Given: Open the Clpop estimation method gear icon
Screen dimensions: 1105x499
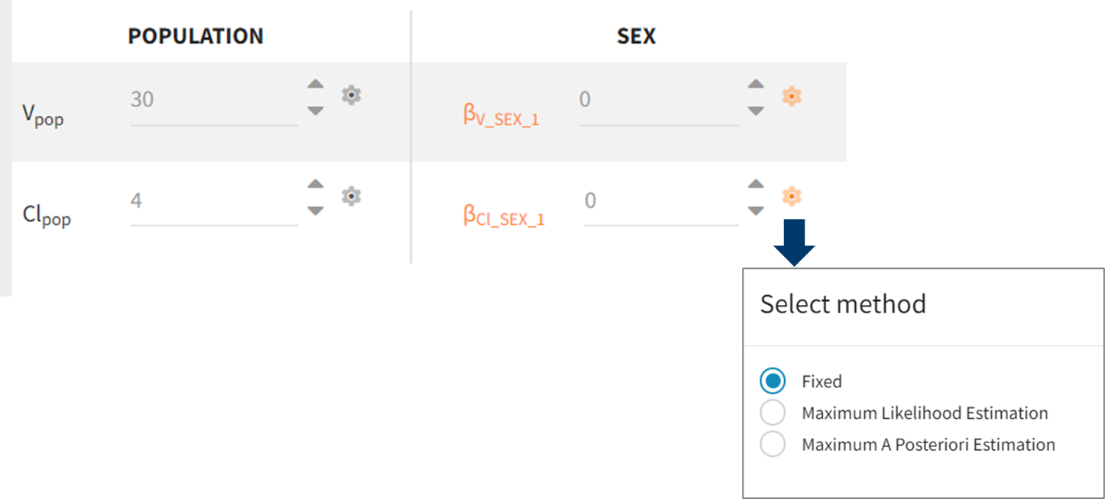Looking at the screenshot, I should (351, 196).
